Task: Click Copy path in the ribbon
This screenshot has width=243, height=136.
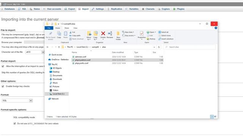Action: point(75,36)
